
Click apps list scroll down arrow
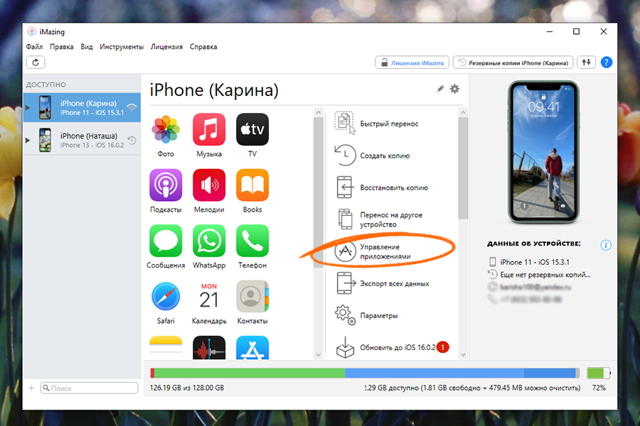[x=319, y=355]
